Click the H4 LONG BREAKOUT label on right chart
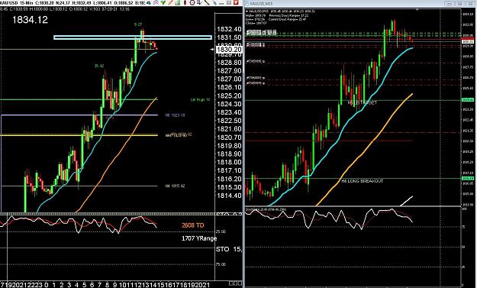The width and height of the screenshot is (477, 288). [362, 181]
